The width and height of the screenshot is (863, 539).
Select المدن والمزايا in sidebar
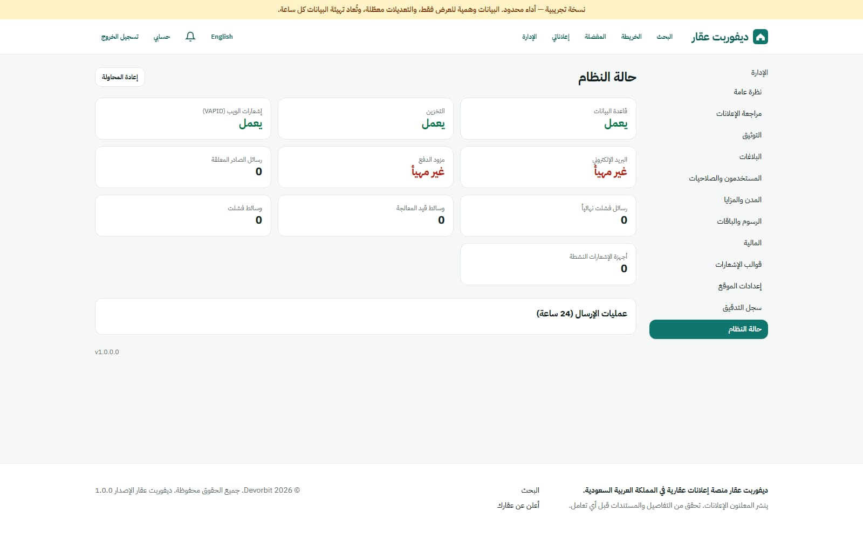709,200
